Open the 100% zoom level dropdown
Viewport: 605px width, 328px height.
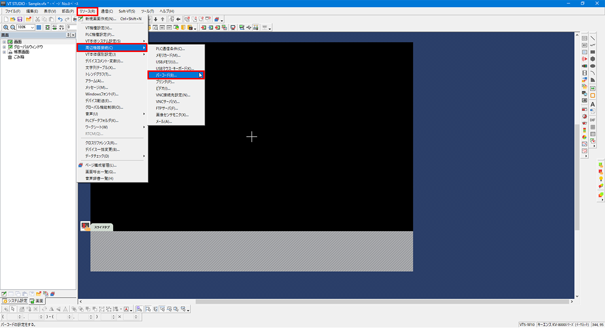(32, 28)
